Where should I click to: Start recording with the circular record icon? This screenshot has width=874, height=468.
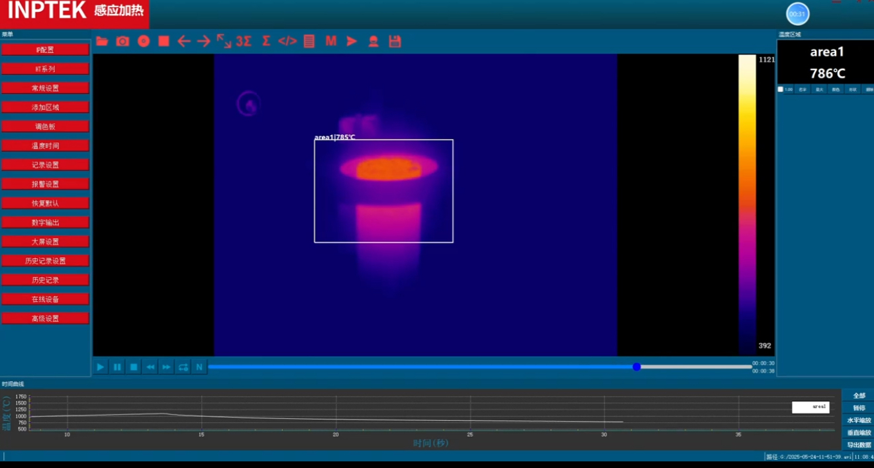(x=144, y=41)
